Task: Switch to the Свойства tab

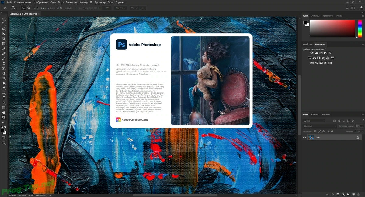Action: 308,44
